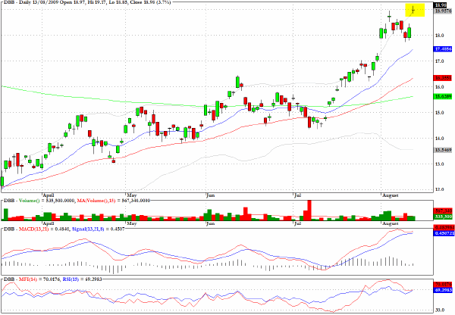Image resolution: width=455 pixels, height=315 pixels.
Task: Click the 17.0 price axis label
Action: (x=439, y=61)
